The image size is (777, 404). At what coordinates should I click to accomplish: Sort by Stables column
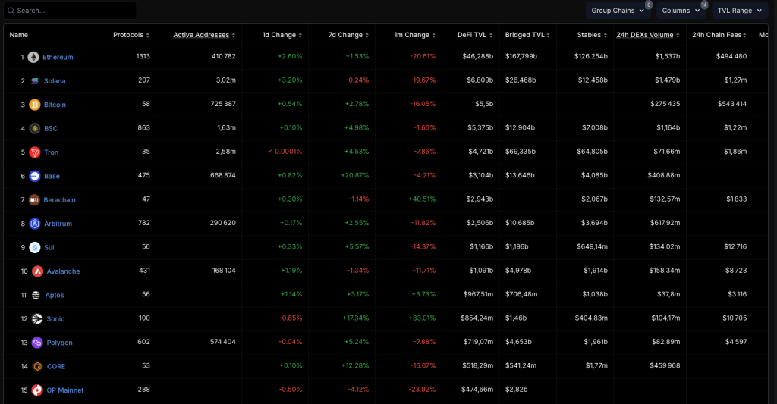592,35
